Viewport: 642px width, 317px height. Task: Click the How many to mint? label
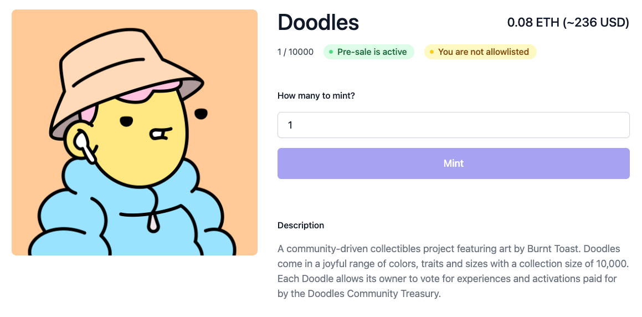316,96
